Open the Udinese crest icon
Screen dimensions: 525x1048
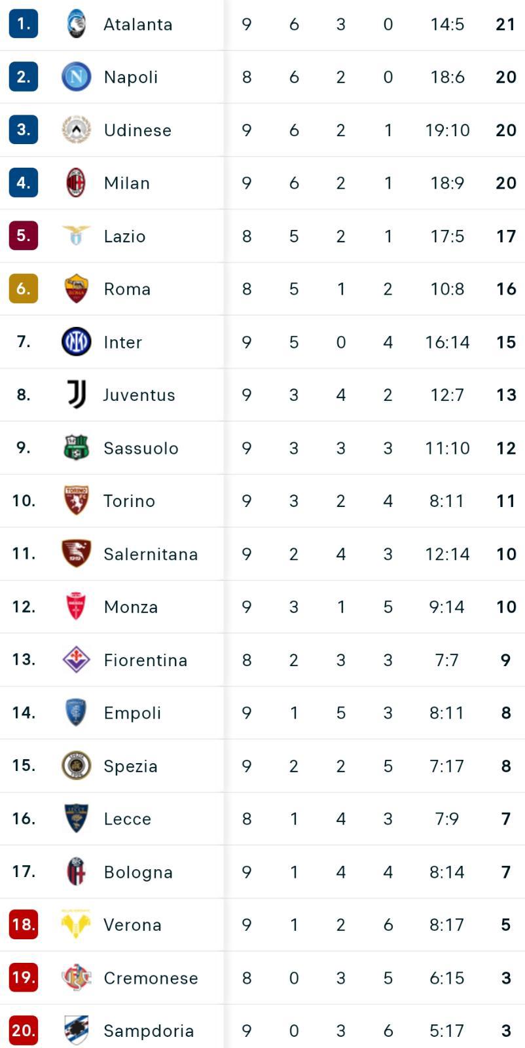(76, 130)
